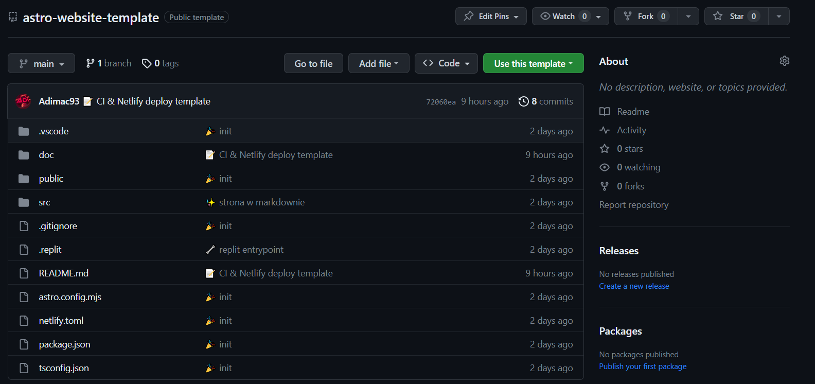This screenshot has width=815, height=384.
Task: Star the repository with the Star button
Action: click(736, 16)
